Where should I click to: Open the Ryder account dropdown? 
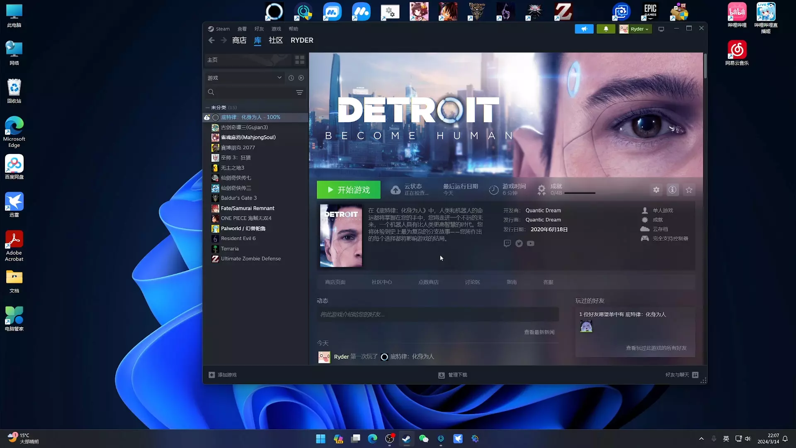click(x=639, y=29)
